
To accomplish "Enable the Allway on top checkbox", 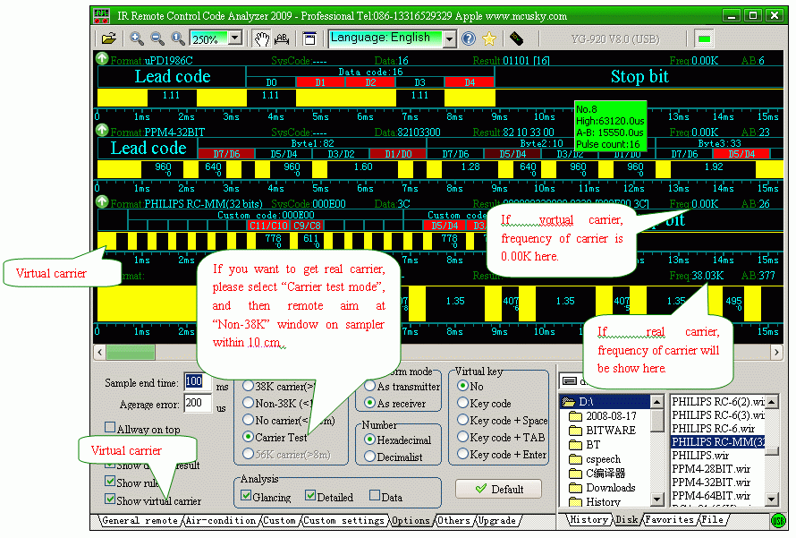I will coord(110,429).
